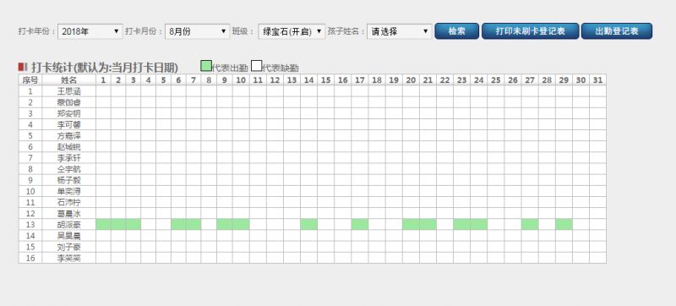
Task: Click the 序号 column header
Action: (x=30, y=79)
